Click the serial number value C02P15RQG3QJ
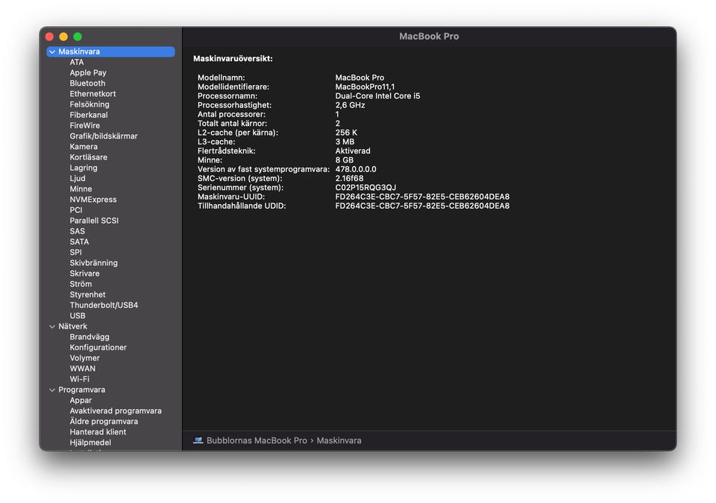This screenshot has width=716, height=503. click(x=365, y=188)
